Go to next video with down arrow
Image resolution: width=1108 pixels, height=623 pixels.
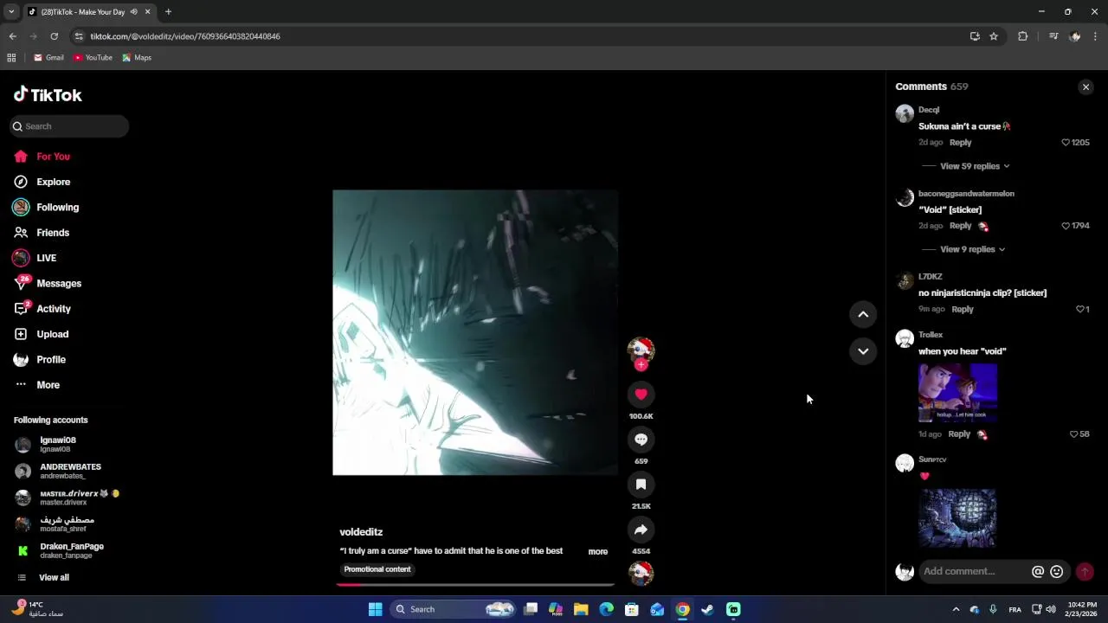point(863,351)
